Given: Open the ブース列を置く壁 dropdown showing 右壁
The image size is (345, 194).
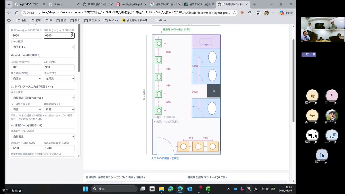Looking at the screenshot, I should click(26, 109).
